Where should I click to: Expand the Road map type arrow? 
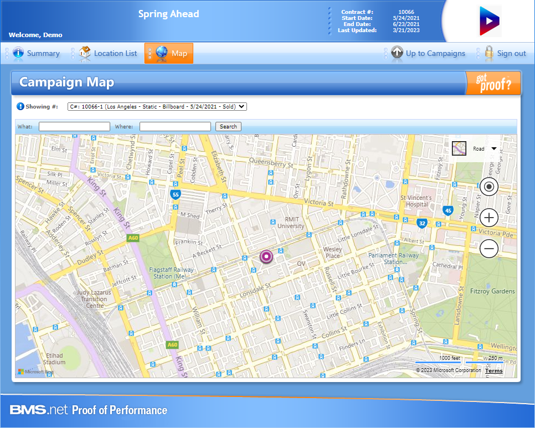[493, 148]
